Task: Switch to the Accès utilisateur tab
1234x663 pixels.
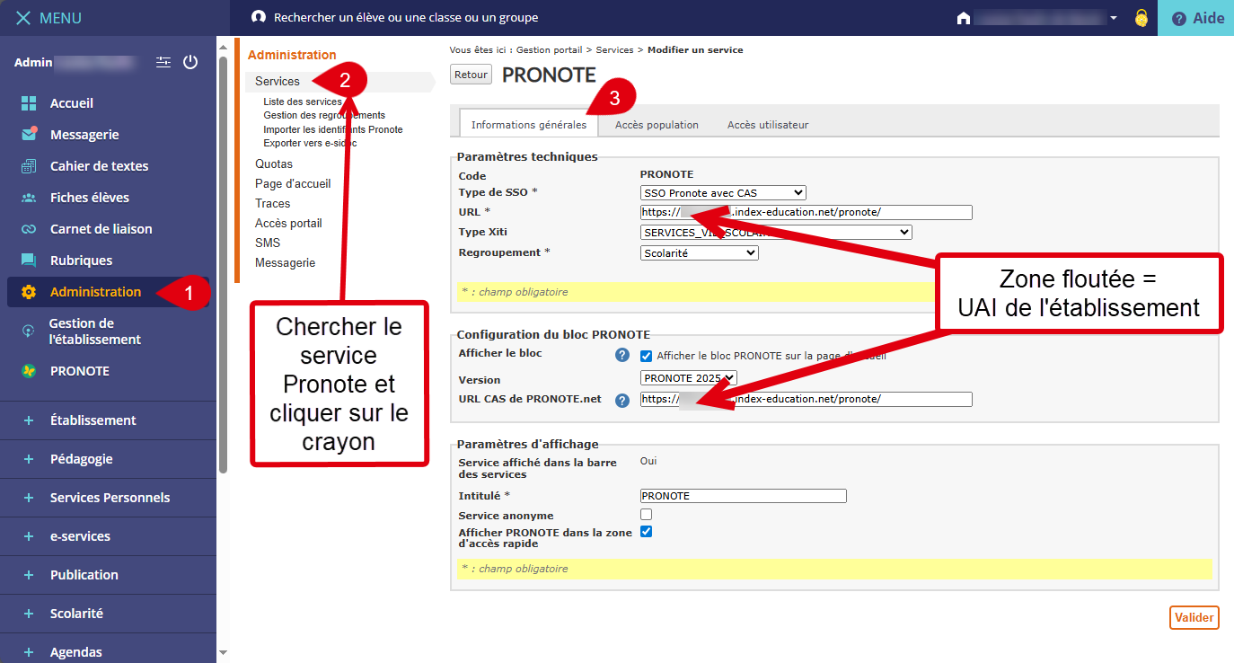Action: point(768,125)
